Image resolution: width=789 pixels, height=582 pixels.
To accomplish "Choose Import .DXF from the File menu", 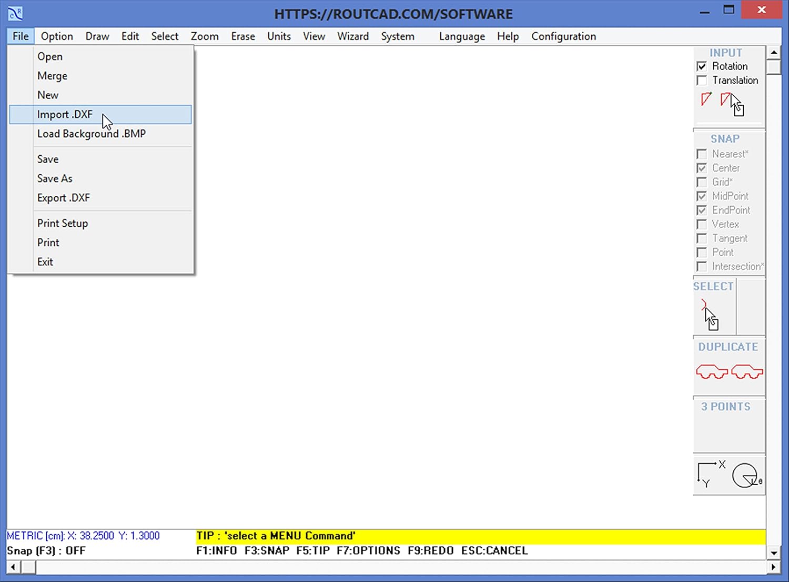I will pos(65,114).
